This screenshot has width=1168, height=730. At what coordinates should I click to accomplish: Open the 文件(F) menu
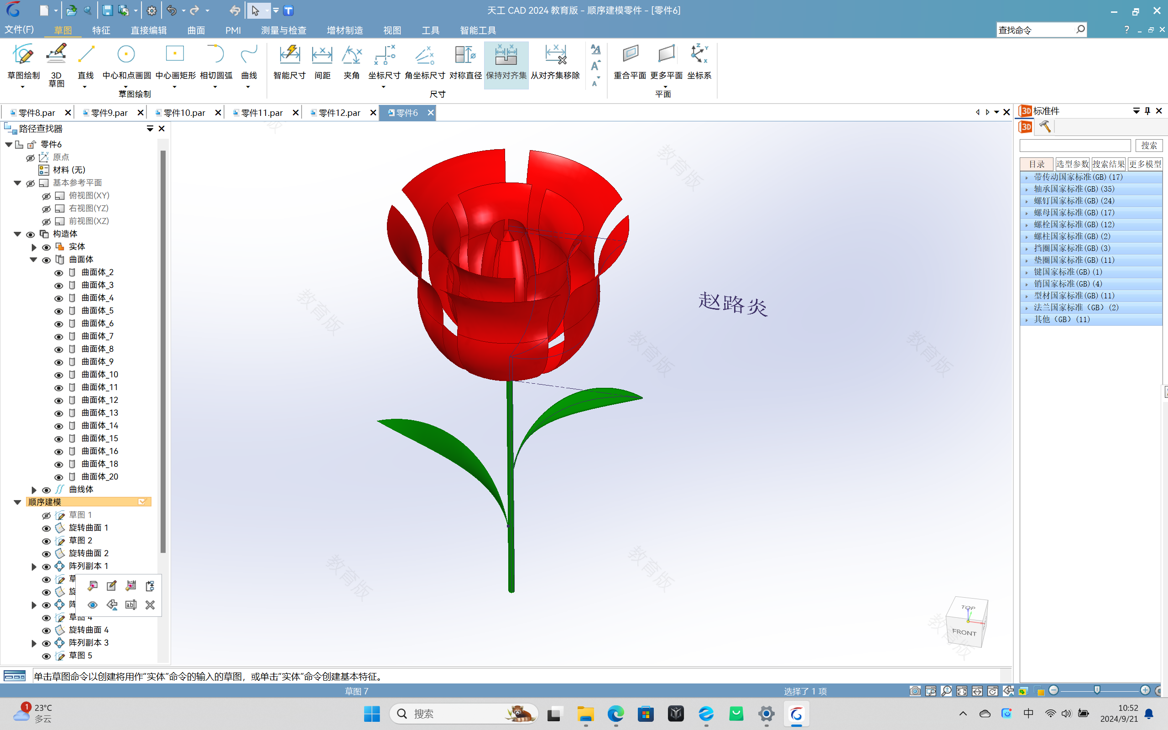pyautogui.click(x=19, y=30)
